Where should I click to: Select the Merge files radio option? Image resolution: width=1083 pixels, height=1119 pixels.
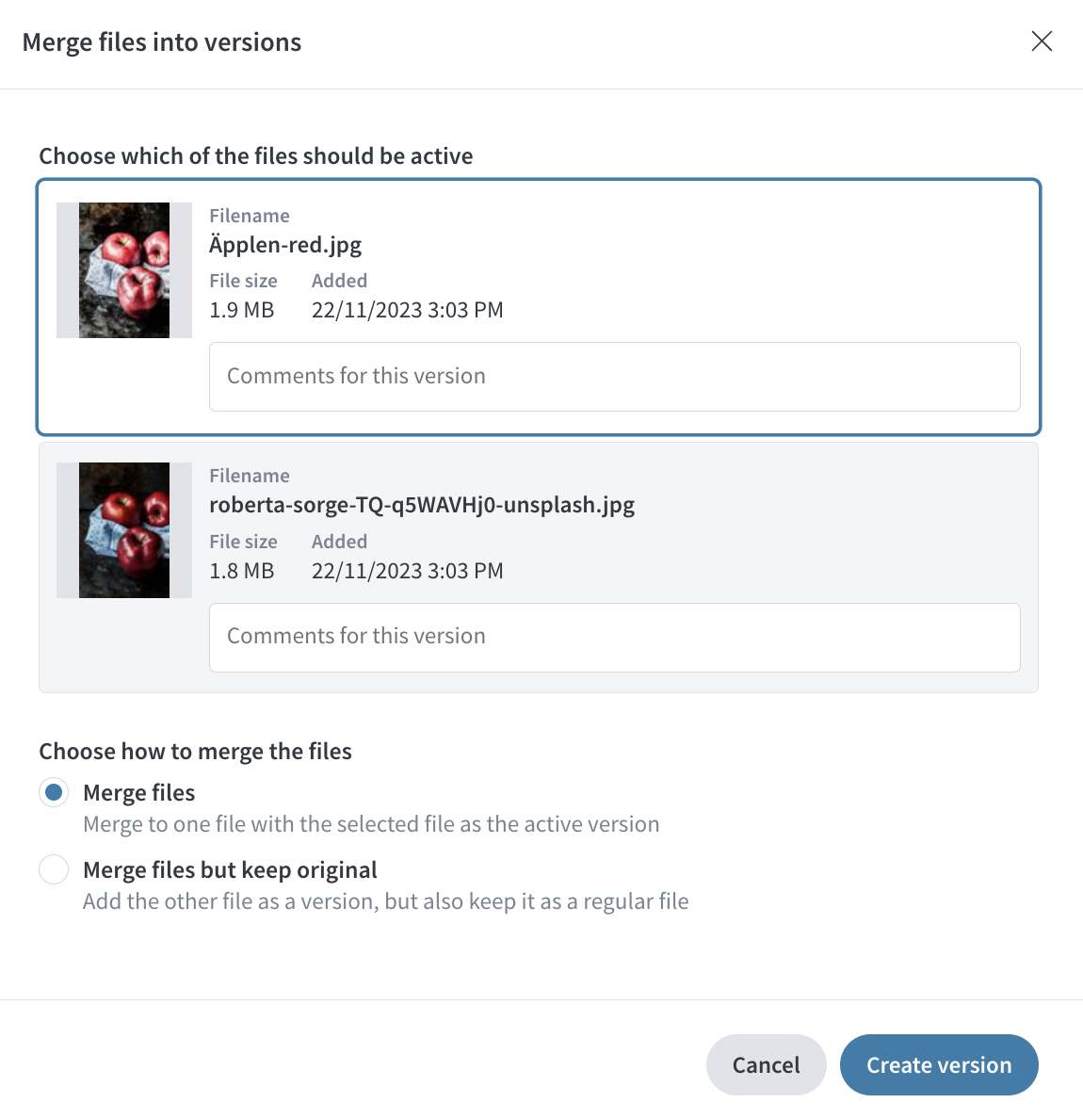click(54, 792)
